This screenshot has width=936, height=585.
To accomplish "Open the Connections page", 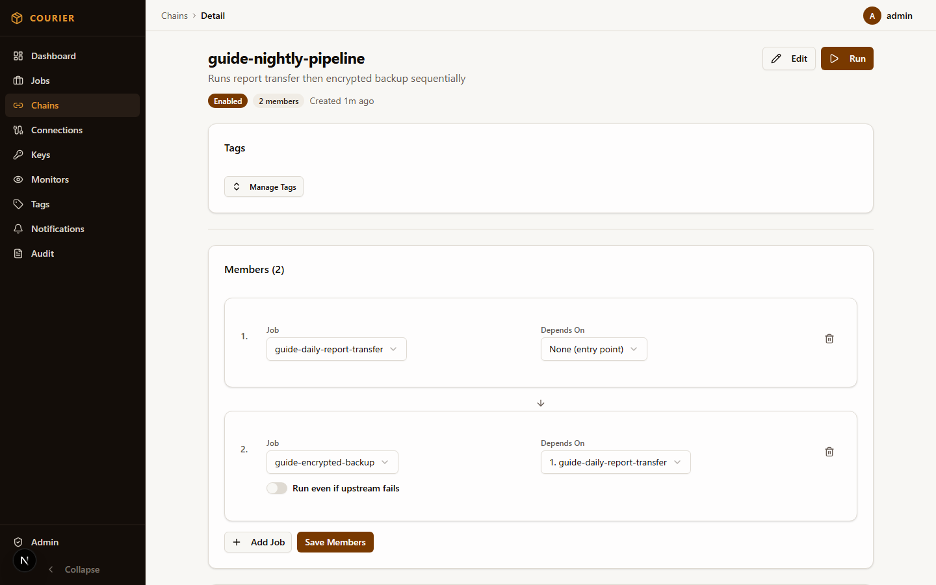I will (57, 130).
